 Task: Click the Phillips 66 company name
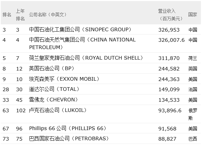(x=68, y=128)
